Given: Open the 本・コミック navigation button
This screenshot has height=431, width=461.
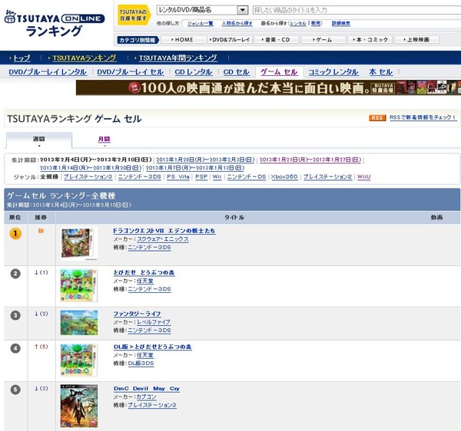Looking at the screenshot, I should click(370, 40).
